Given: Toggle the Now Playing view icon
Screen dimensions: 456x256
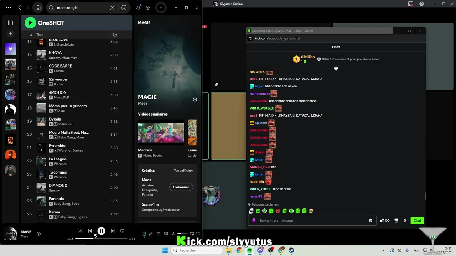Looking at the screenshot, I should click(x=144, y=234).
